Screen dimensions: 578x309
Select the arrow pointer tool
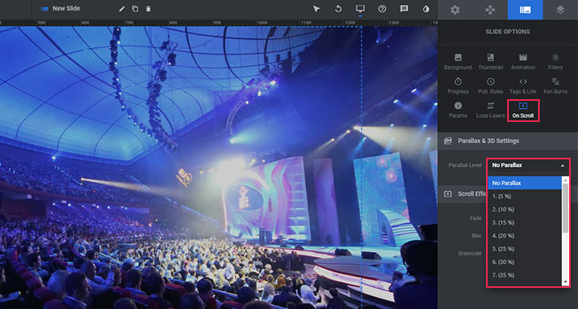click(317, 9)
